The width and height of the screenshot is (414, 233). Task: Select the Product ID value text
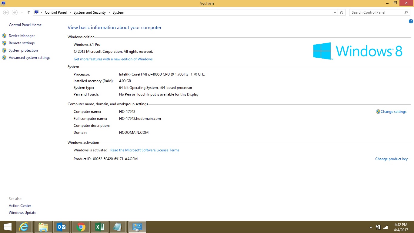point(115,159)
